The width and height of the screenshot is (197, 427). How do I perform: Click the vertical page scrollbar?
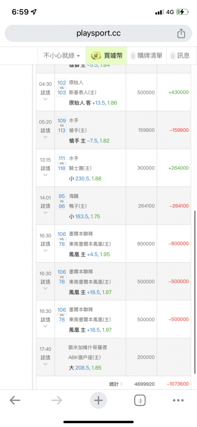tap(194, 278)
